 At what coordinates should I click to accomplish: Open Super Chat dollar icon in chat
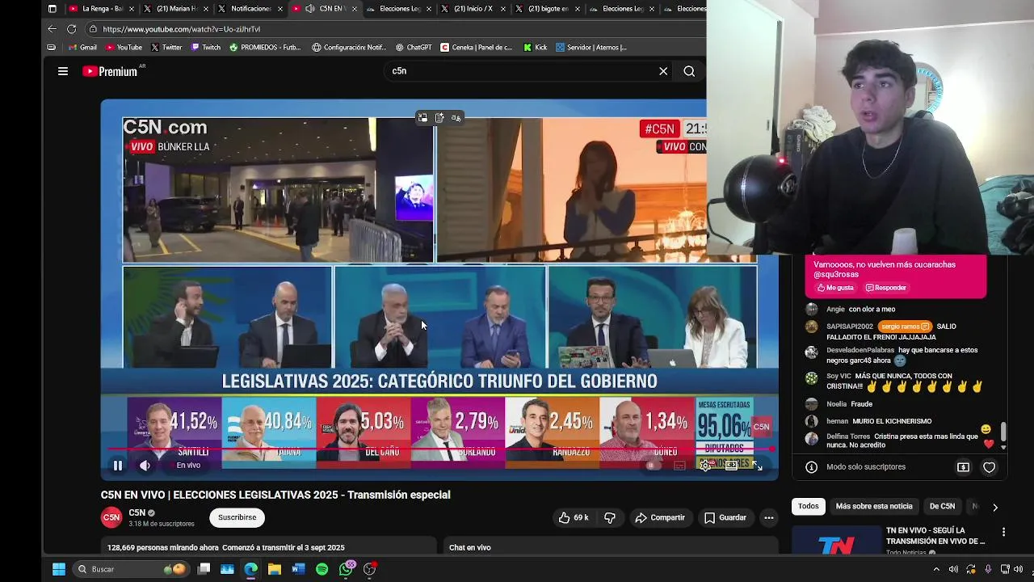963,467
